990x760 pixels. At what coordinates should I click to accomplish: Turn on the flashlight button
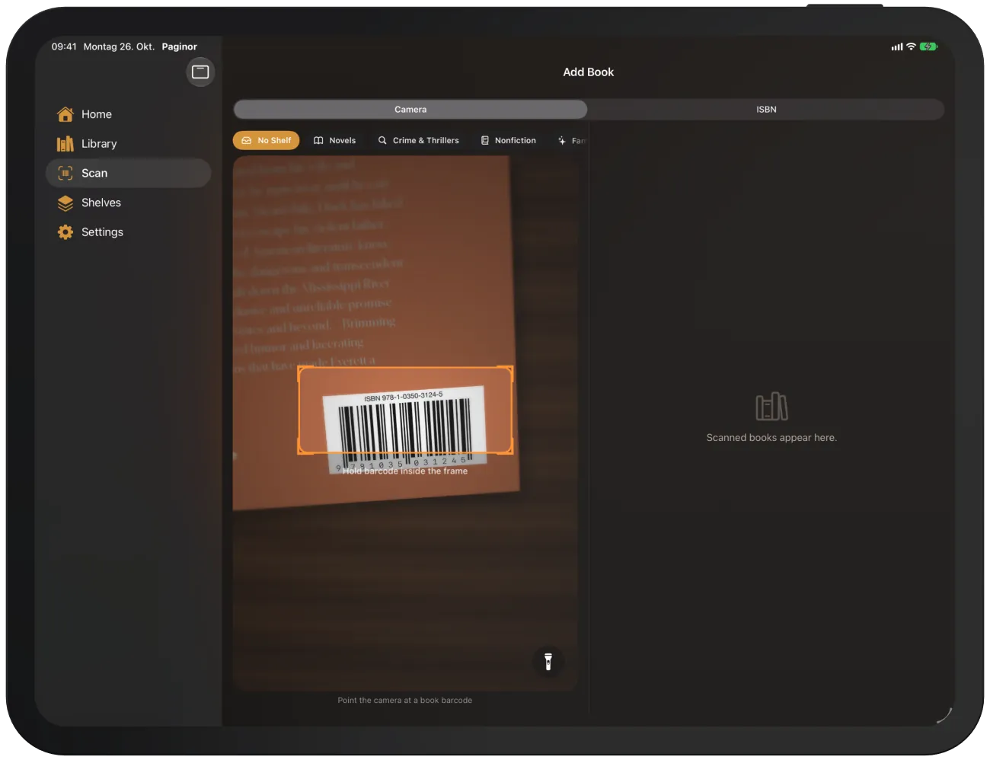click(x=548, y=662)
